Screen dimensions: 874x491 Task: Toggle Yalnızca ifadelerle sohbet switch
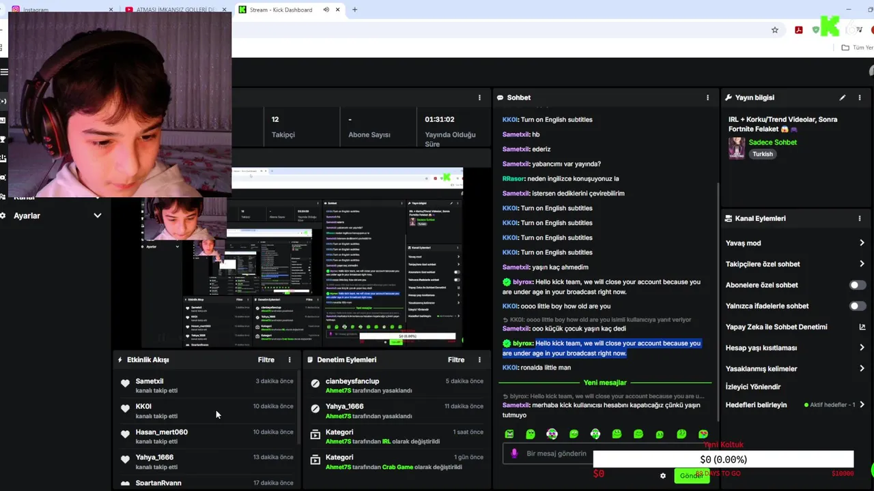(857, 306)
